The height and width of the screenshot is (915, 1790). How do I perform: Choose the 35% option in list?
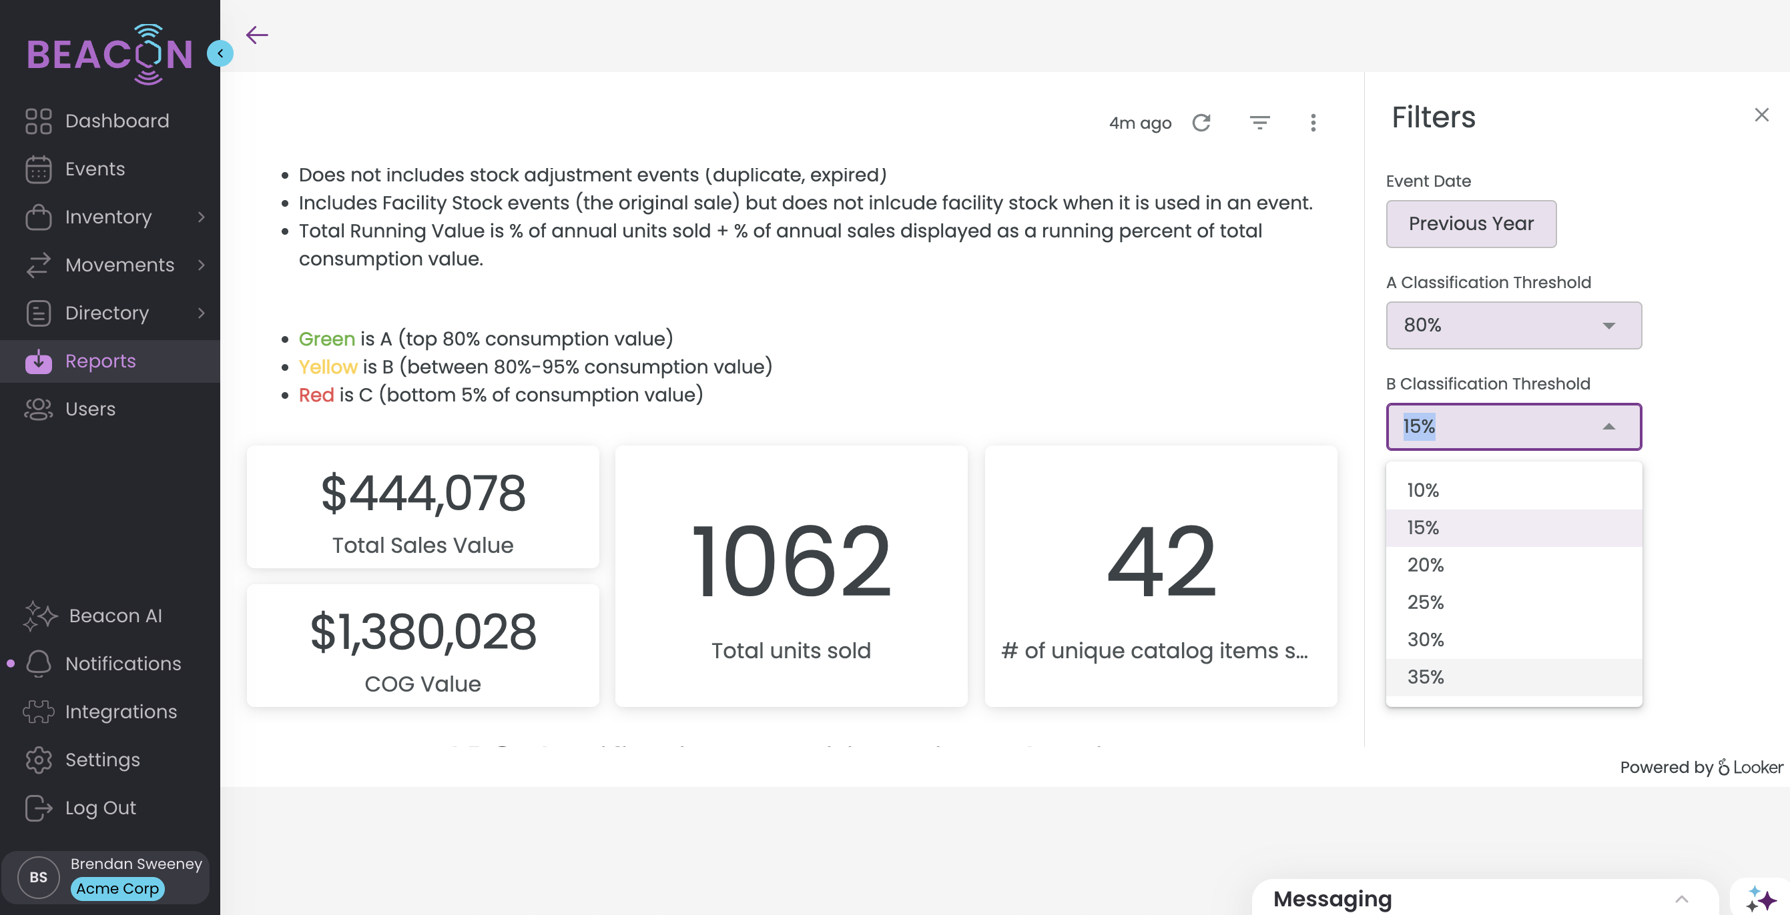[x=1425, y=677]
